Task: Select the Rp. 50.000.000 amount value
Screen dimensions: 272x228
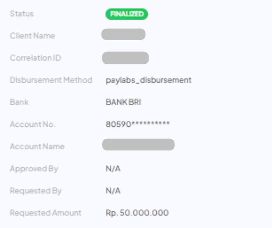Action: [137, 213]
